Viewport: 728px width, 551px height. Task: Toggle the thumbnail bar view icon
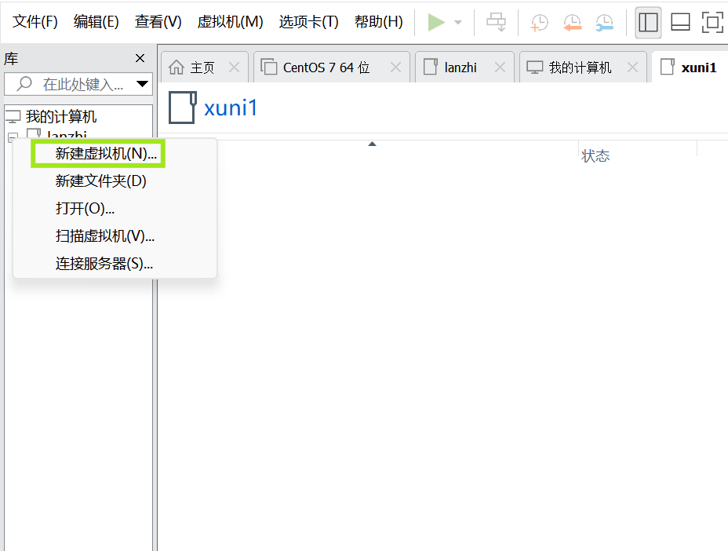point(680,22)
